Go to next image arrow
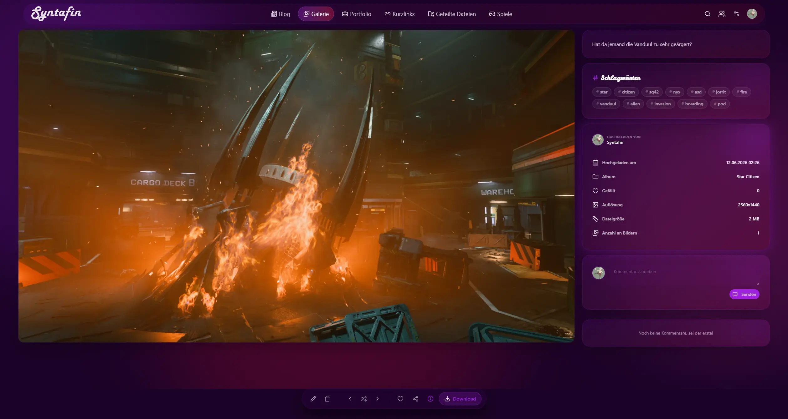This screenshot has width=788, height=419. pyautogui.click(x=378, y=399)
